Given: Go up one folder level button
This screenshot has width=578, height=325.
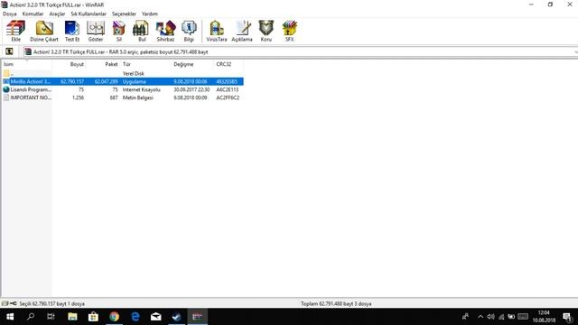Looking at the screenshot, I should (x=9, y=51).
